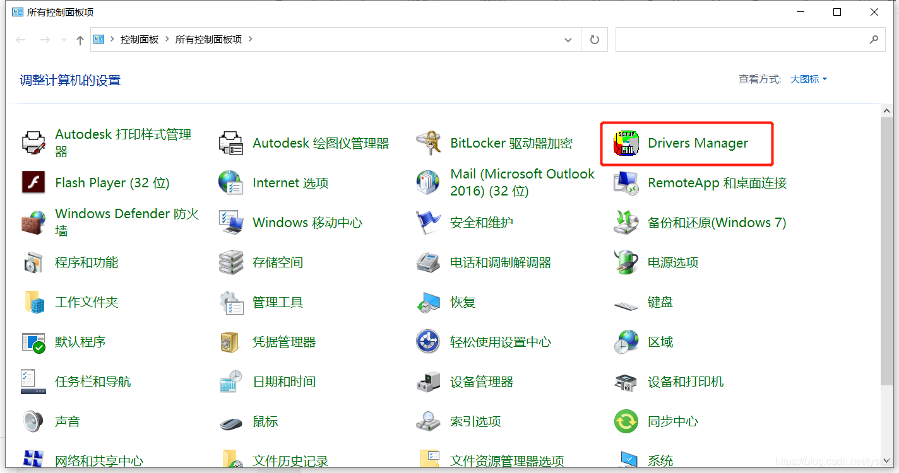Open the Drivers Manager icon
This screenshot has width=899, height=473.
(626, 143)
